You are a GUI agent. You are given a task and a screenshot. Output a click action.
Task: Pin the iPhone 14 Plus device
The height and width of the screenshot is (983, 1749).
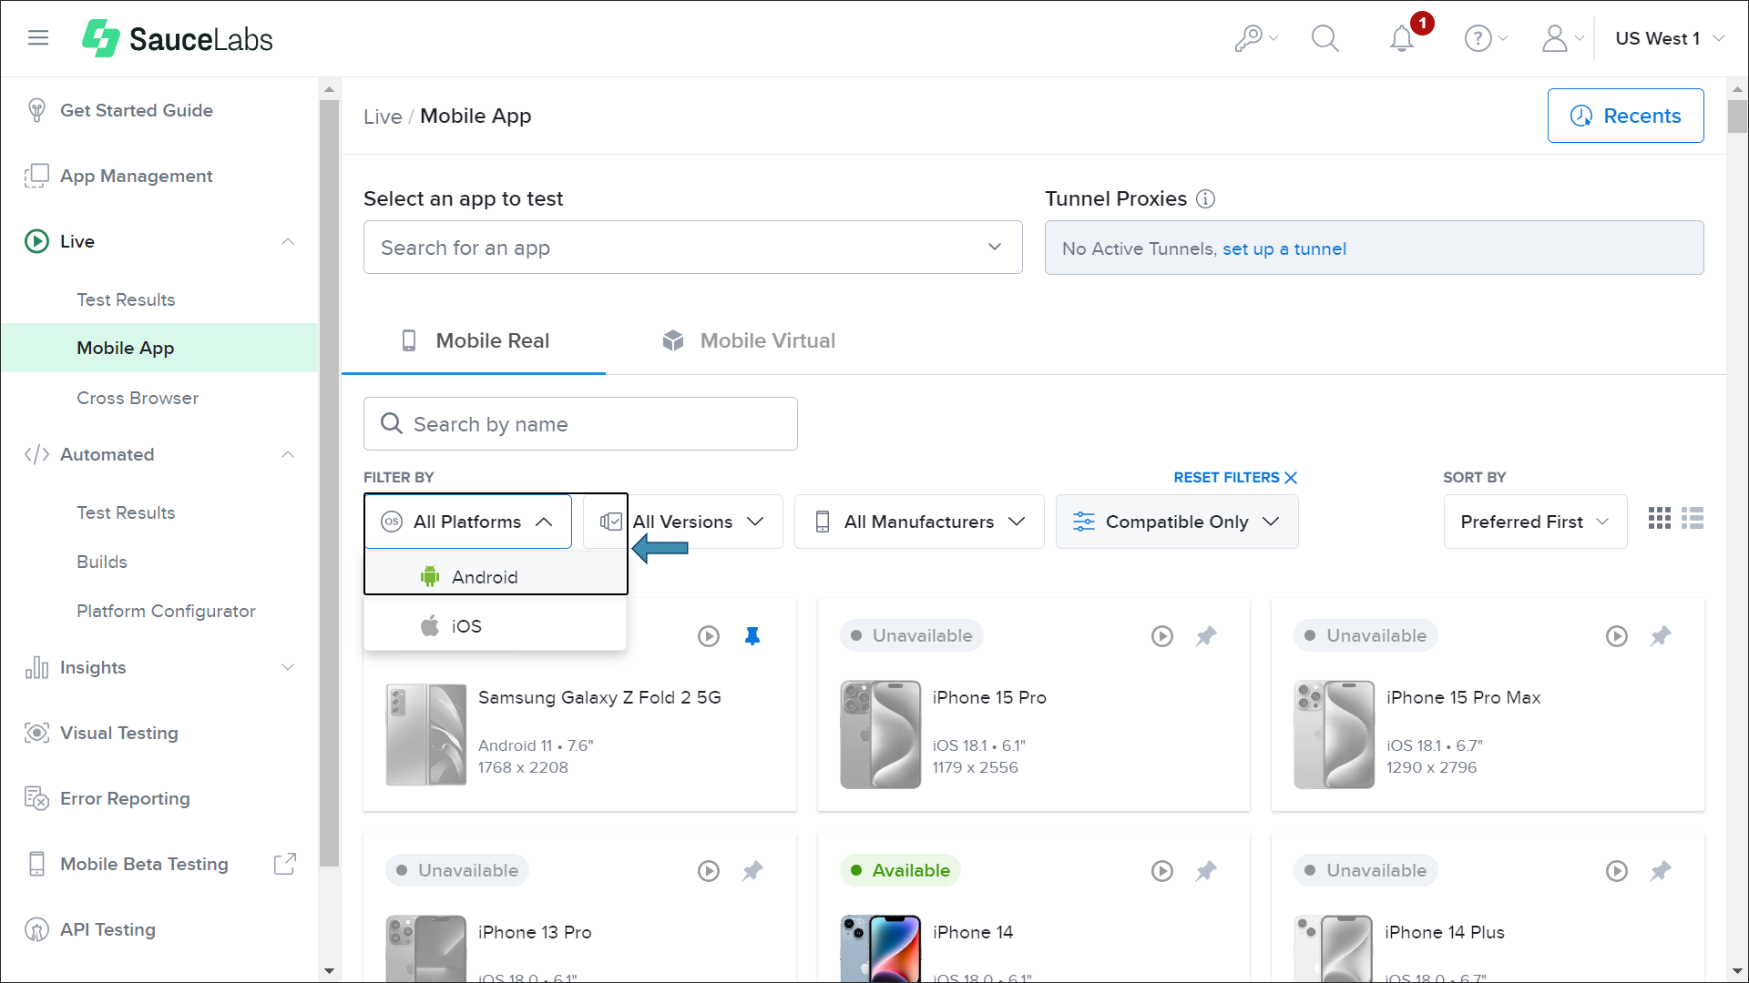pyautogui.click(x=1661, y=871)
